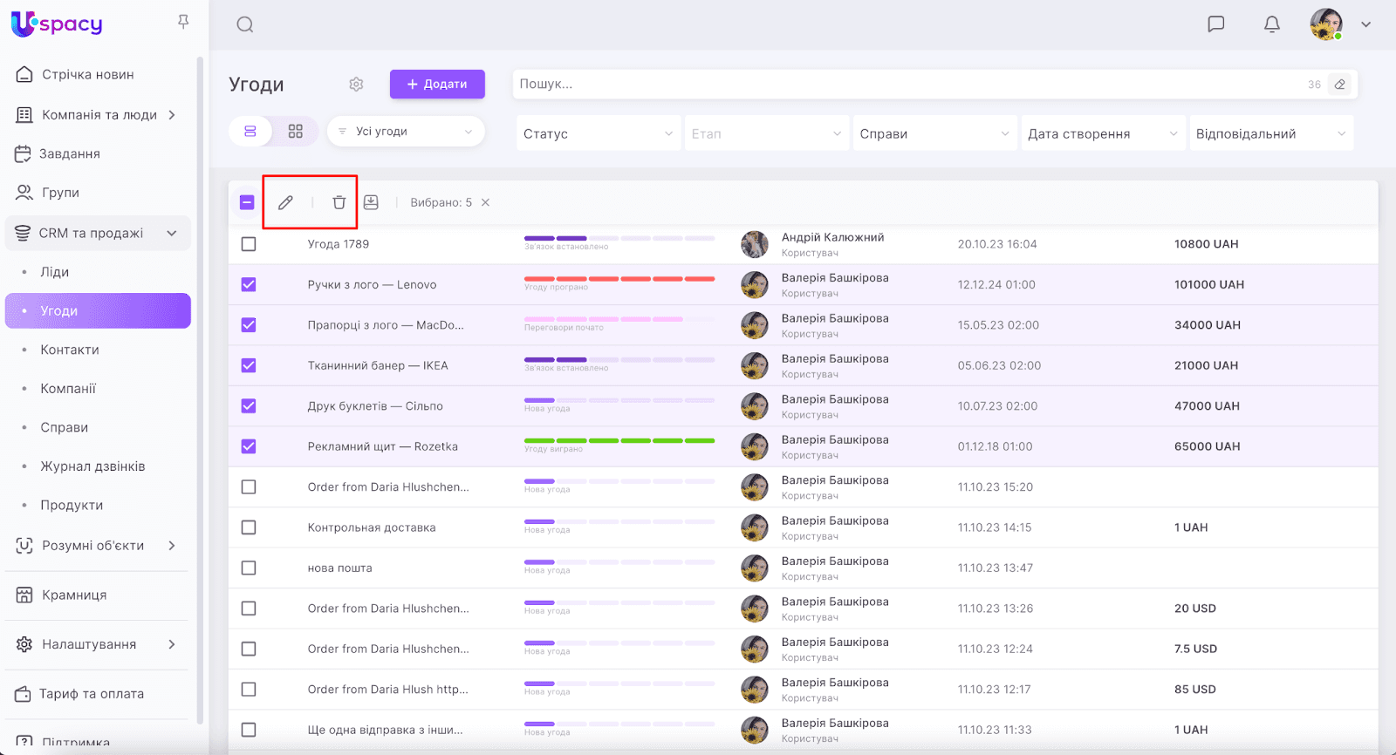Click the Пошук search input field
Image resolution: width=1396 pixels, height=755 pixels.
point(907,85)
